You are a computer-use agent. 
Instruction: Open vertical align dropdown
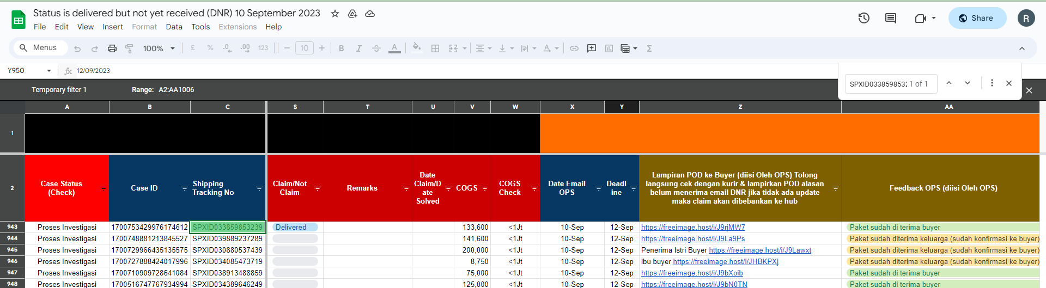(x=507, y=48)
